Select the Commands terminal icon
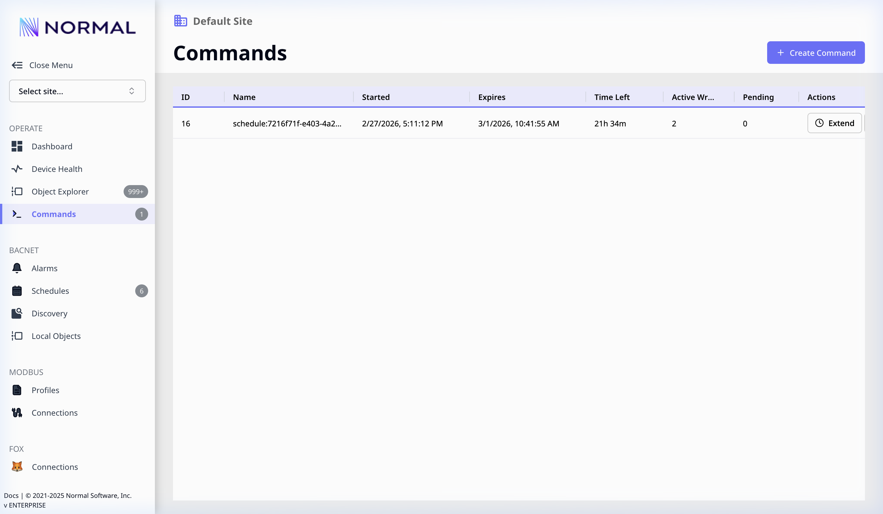 click(17, 214)
